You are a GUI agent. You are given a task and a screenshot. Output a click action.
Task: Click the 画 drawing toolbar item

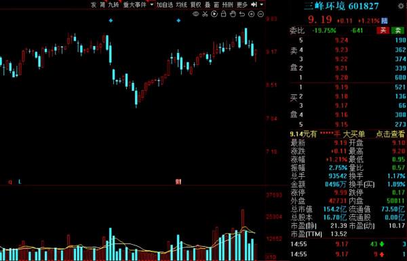click(216, 5)
